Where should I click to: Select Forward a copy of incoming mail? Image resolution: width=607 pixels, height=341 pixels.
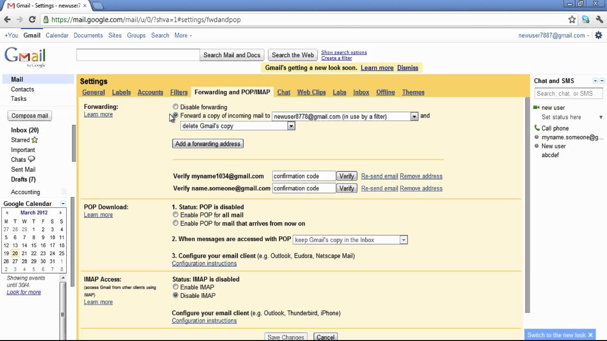(175, 116)
